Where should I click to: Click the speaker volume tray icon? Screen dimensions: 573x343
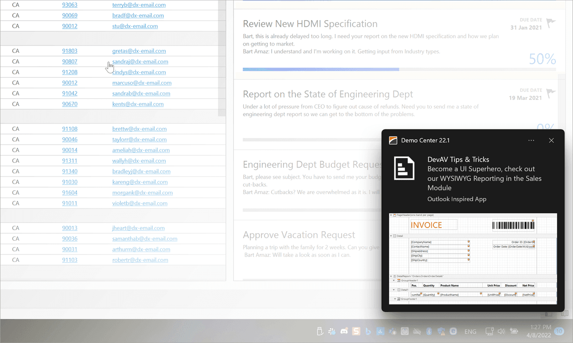pyautogui.click(x=501, y=331)
